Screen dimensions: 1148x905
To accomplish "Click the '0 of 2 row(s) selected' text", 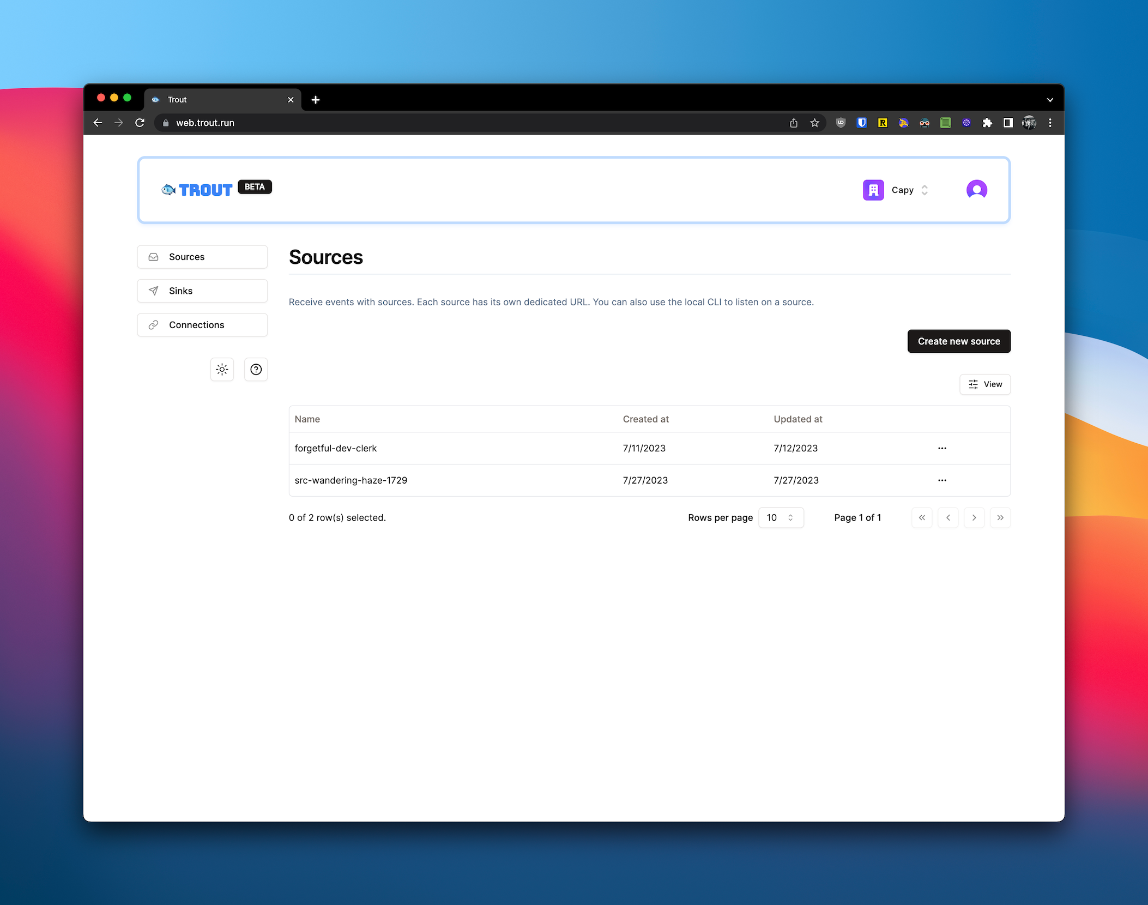I will click(337, 517).
